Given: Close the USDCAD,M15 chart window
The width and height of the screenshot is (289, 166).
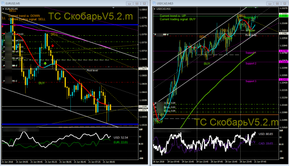Looking at the screenshot, I should [x=285, y=3].
